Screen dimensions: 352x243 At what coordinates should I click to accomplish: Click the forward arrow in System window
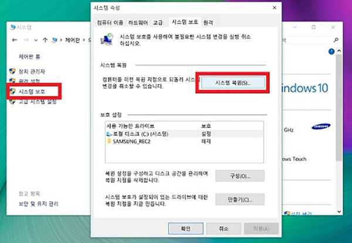pos(26,40)
